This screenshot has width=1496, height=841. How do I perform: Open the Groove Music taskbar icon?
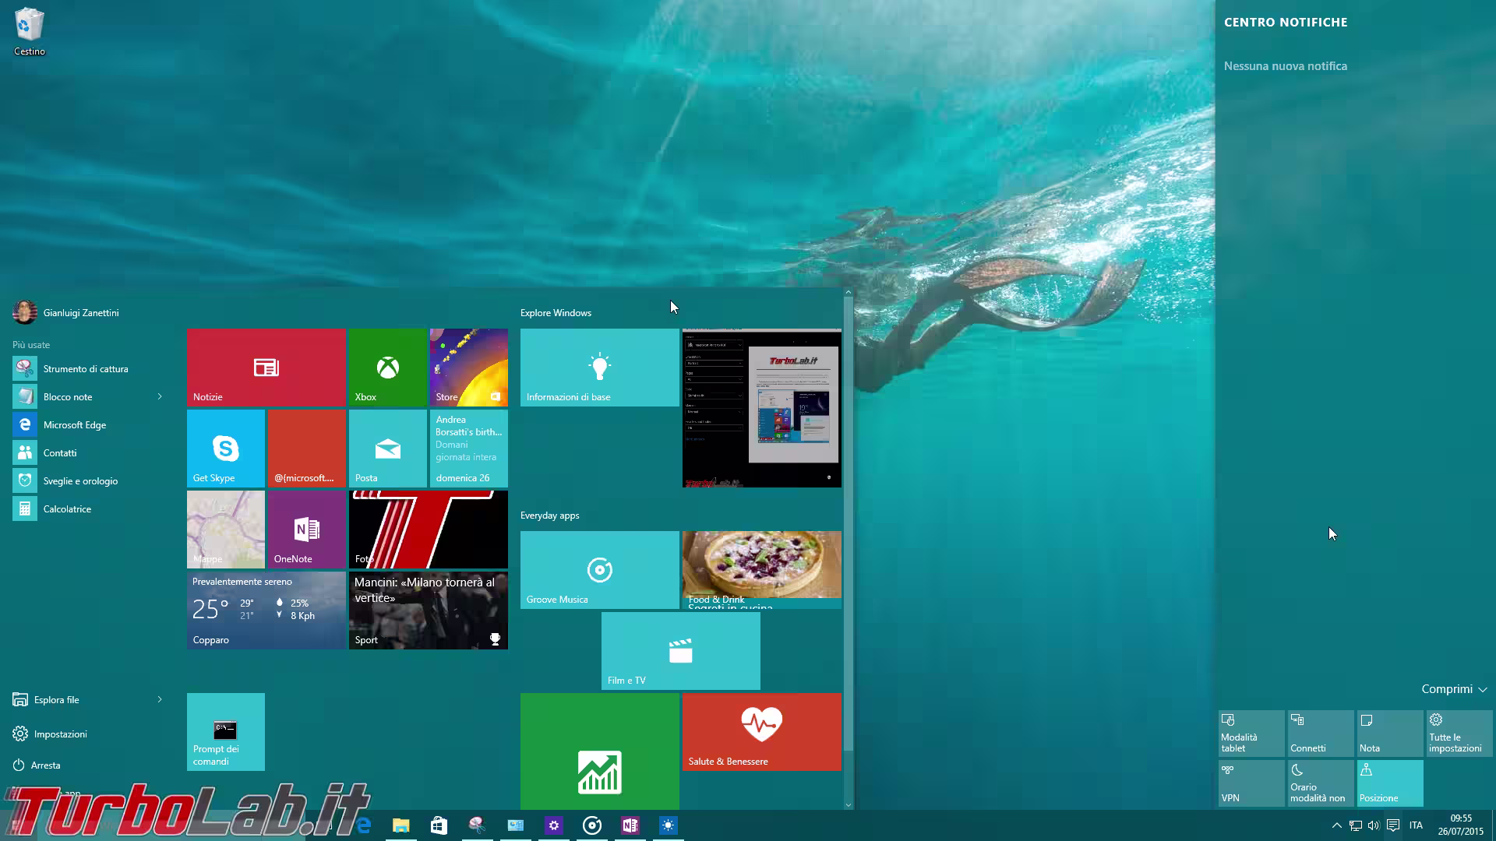(x=592, y=825)
